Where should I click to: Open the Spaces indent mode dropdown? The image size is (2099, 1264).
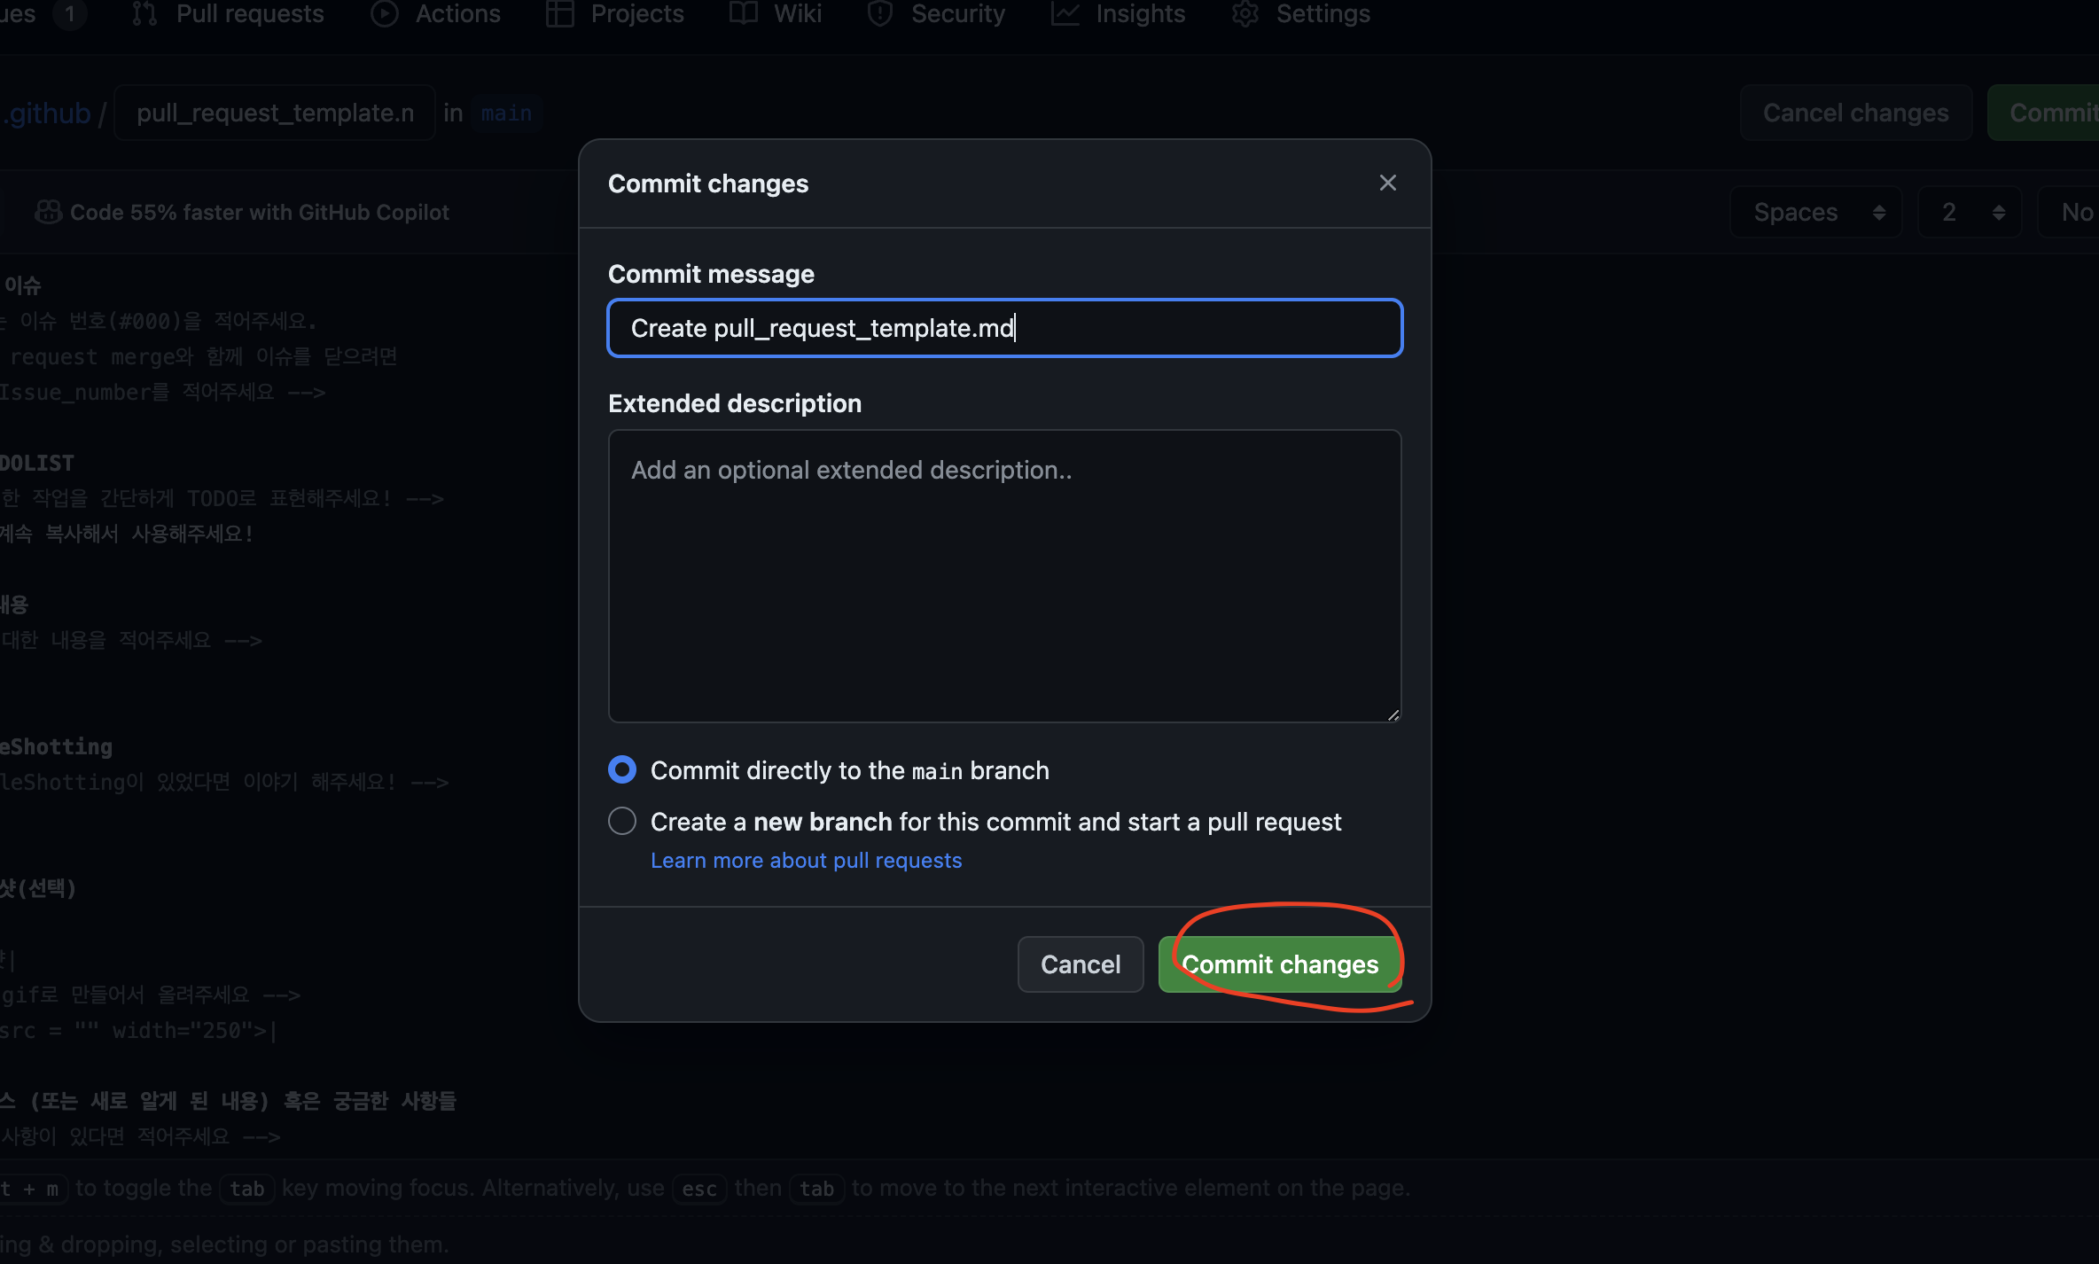point(1815,212)
